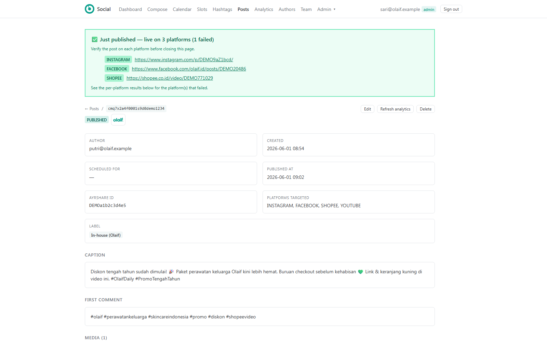The height and width of the screenshot is (342, 547).
Task: Click the Social brand name
Action: click(104, 9)
